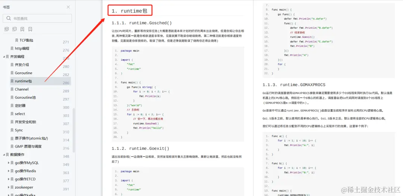Expand the zookeeper bookmark node
The width and height of the screenshot is (403, 196).
click(x=9, y=187)
